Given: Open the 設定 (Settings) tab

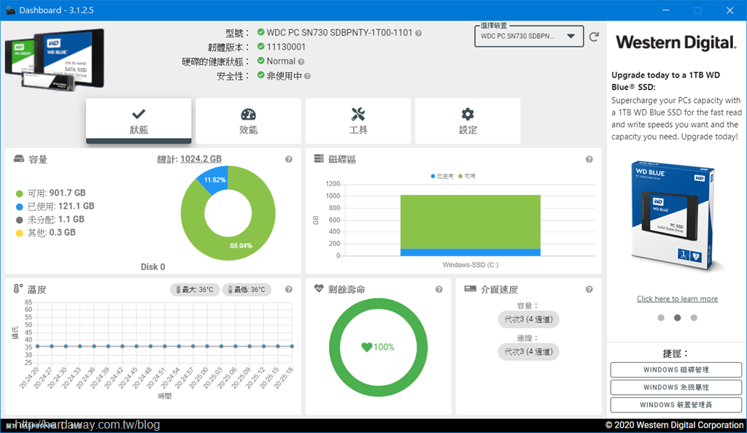Looking at the screenshot, I should coord(468,120).
